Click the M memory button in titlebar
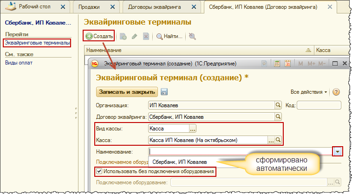 300,64
